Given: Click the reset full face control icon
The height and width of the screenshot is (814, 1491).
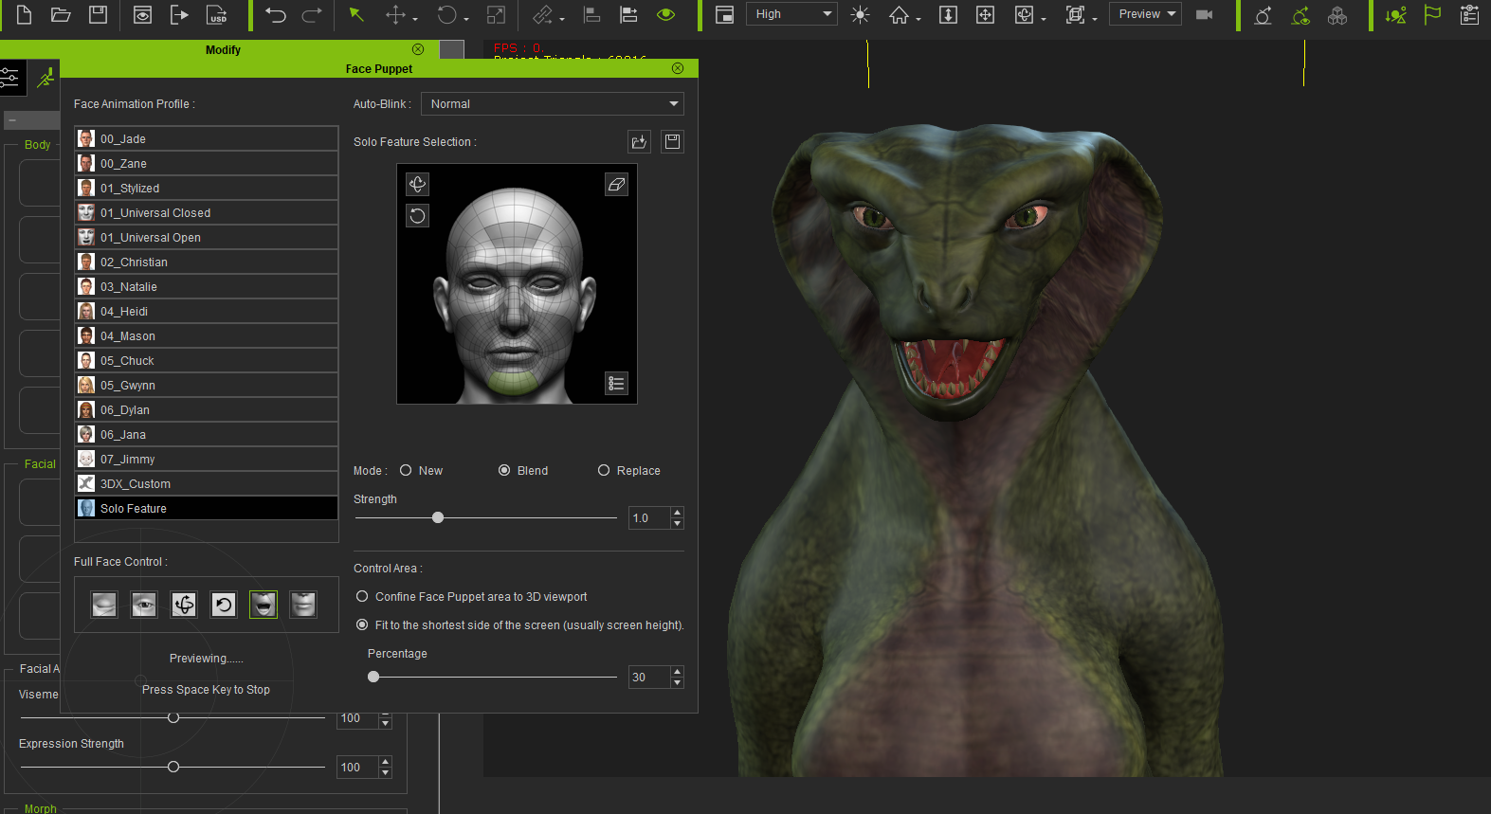Looking at the screenshot, I should (x=224, y=605).
